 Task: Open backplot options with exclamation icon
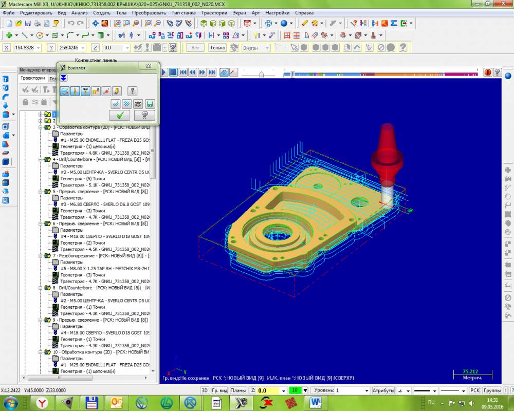click(x=133, y=91)
